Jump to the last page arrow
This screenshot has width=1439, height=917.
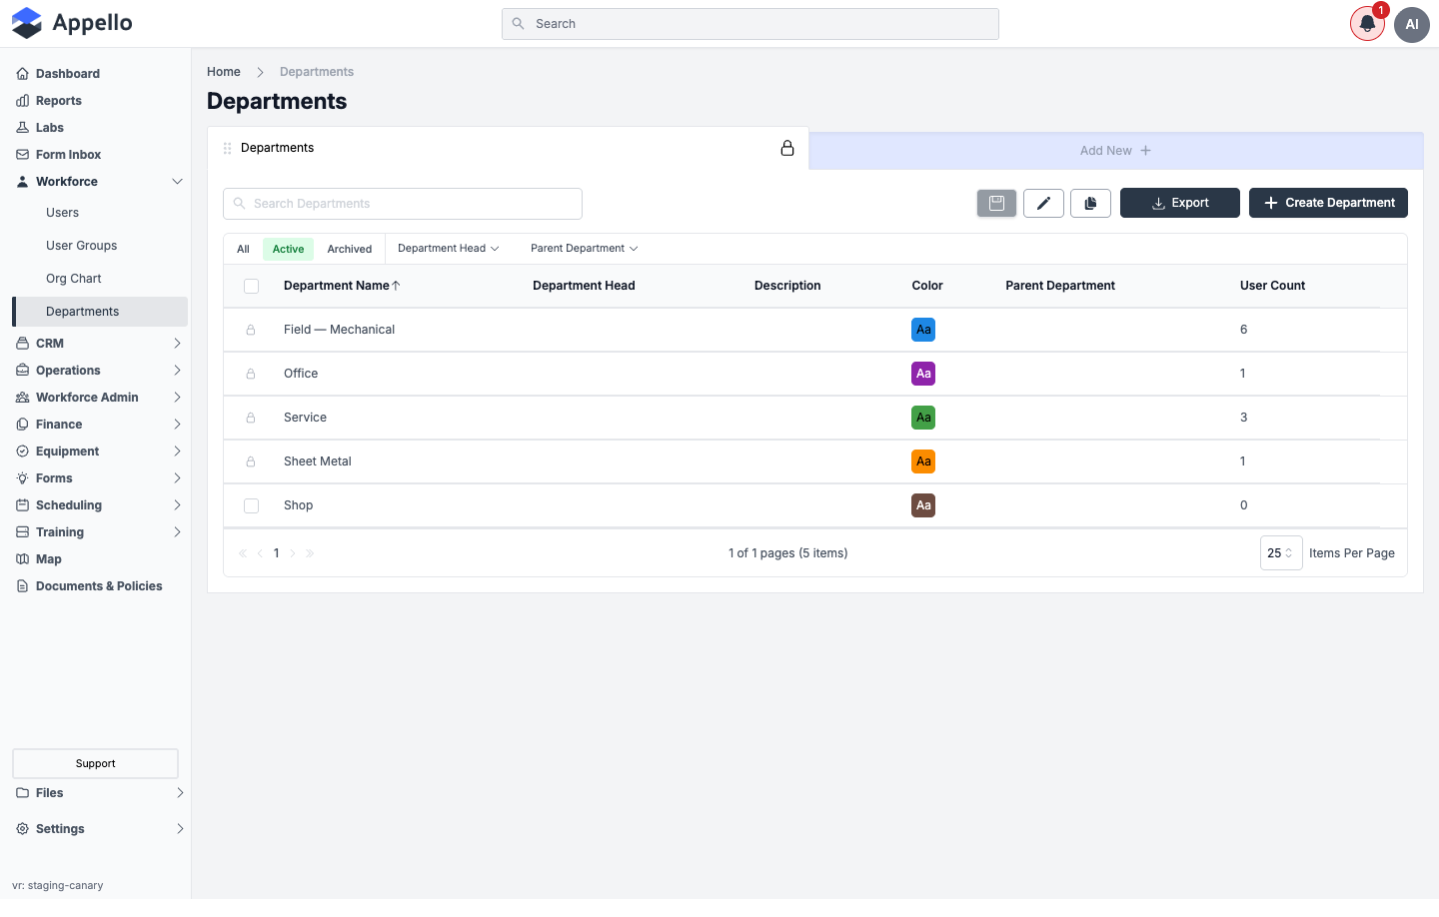click(310, 553)
